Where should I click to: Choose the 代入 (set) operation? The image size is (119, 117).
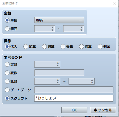[7, 47]
